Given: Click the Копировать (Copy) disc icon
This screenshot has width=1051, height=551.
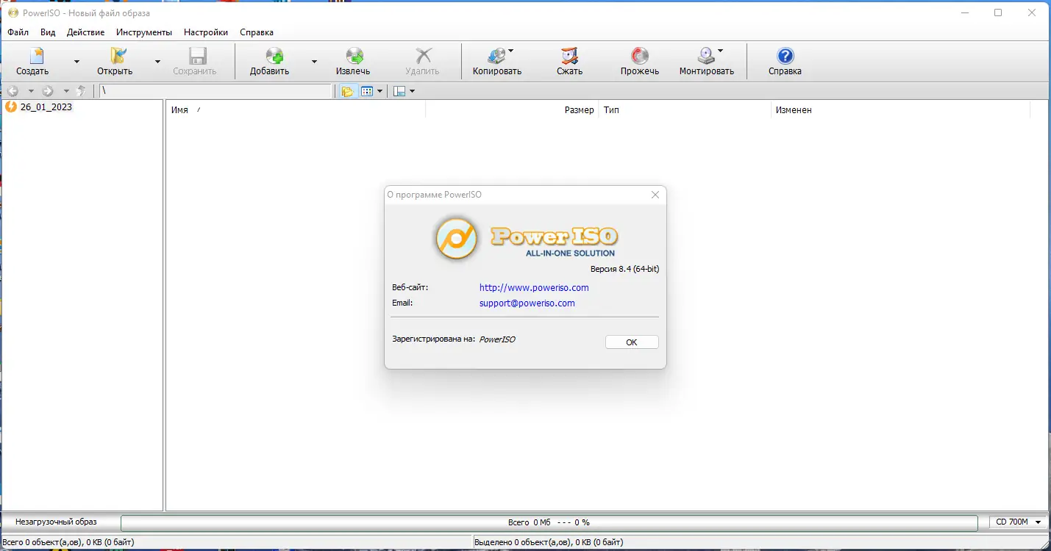Looking at the screenshot, I should pos(496,56).
